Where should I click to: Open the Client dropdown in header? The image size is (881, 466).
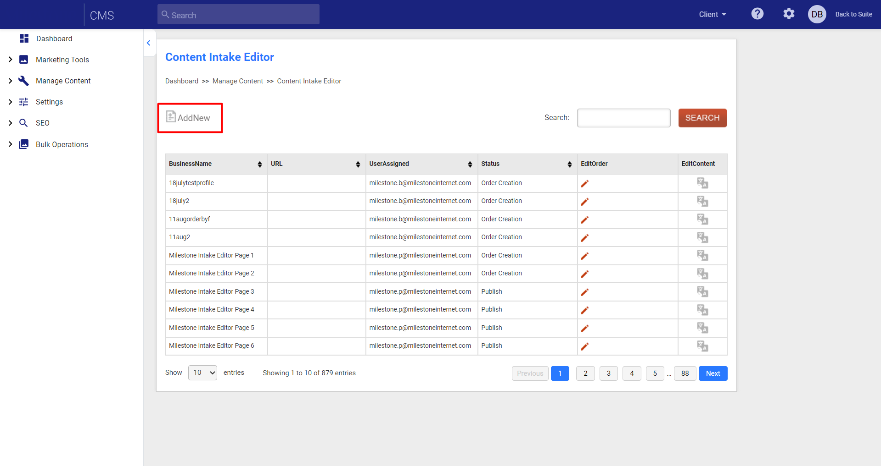click(713, 14)
